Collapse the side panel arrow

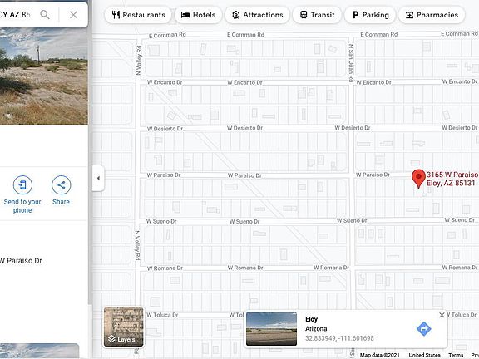pyautogui.click(x=98, y=178)
